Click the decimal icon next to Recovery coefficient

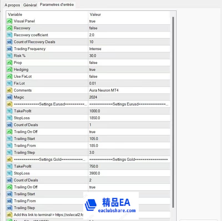pos(9,35)
